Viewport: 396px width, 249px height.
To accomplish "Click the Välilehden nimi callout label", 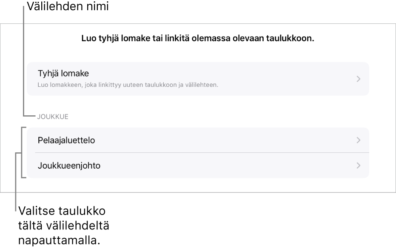I will tap(68, 7).
